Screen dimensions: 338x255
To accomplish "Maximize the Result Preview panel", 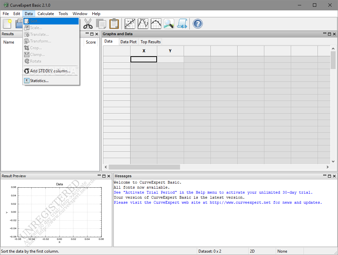I will pyautogui.click(x=104, y=176).
